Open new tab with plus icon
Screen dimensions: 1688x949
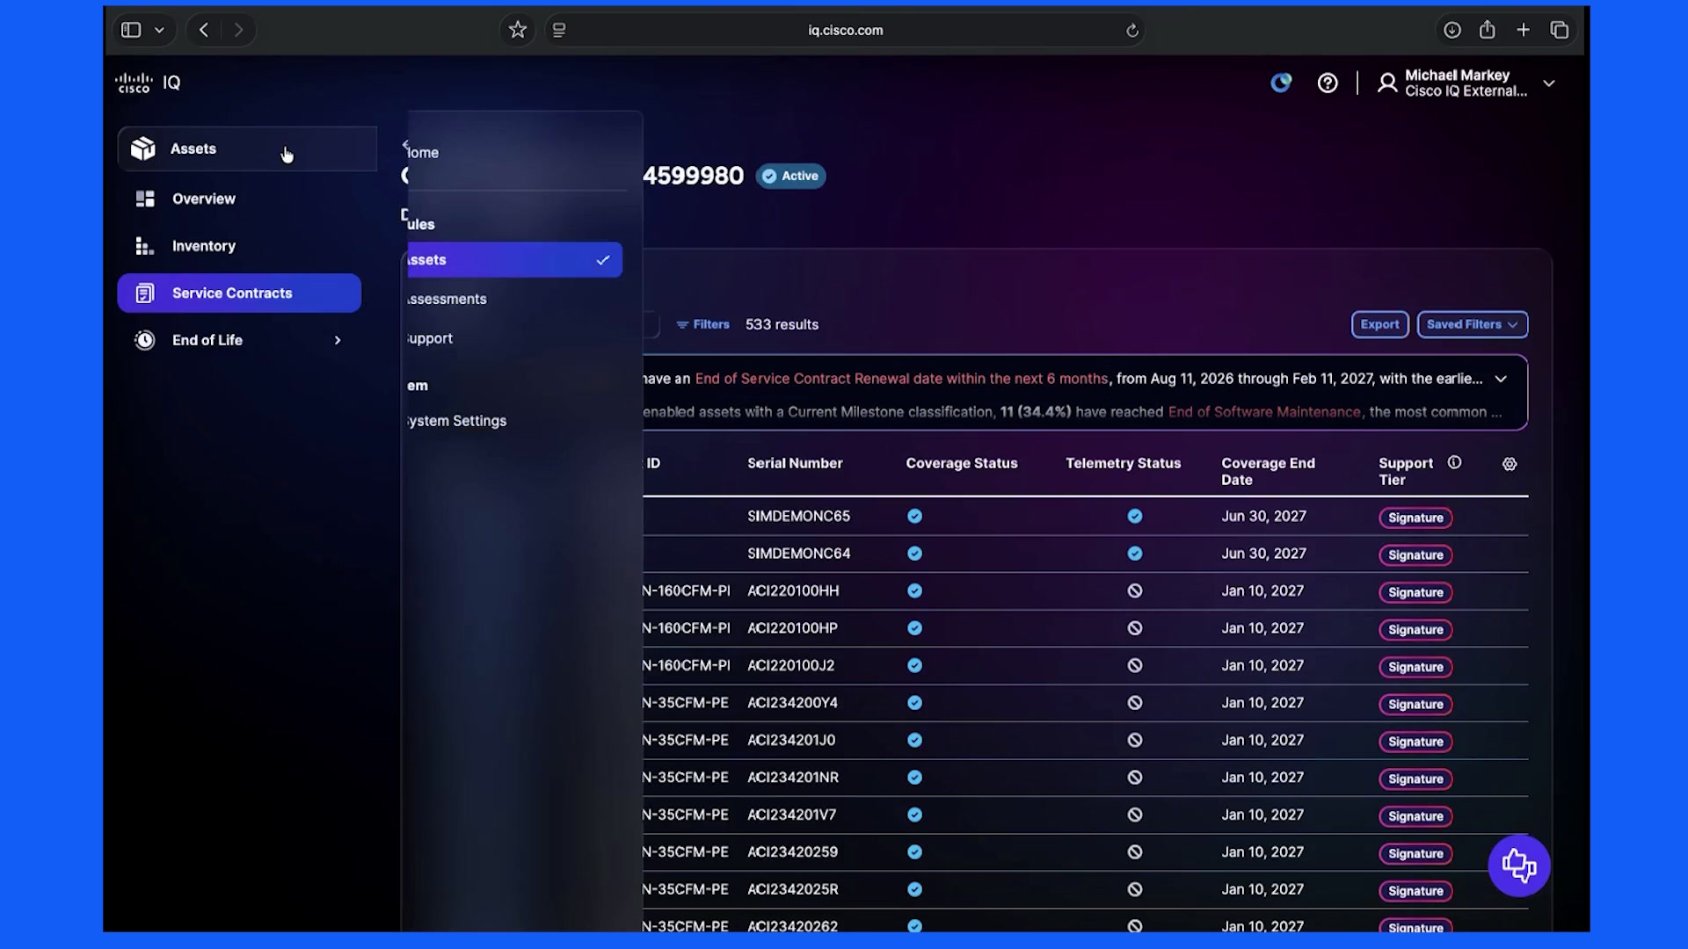pyautogui.click(x=1523, y=30)
